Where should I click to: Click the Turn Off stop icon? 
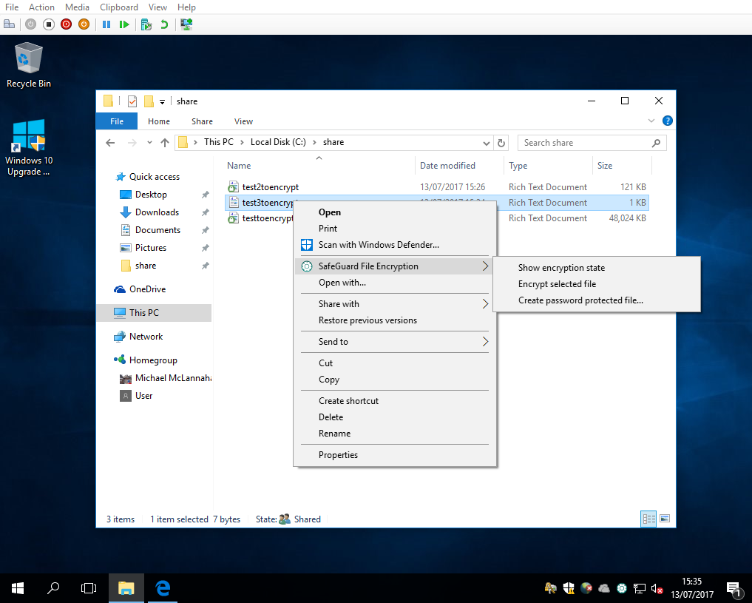[49, 24]
